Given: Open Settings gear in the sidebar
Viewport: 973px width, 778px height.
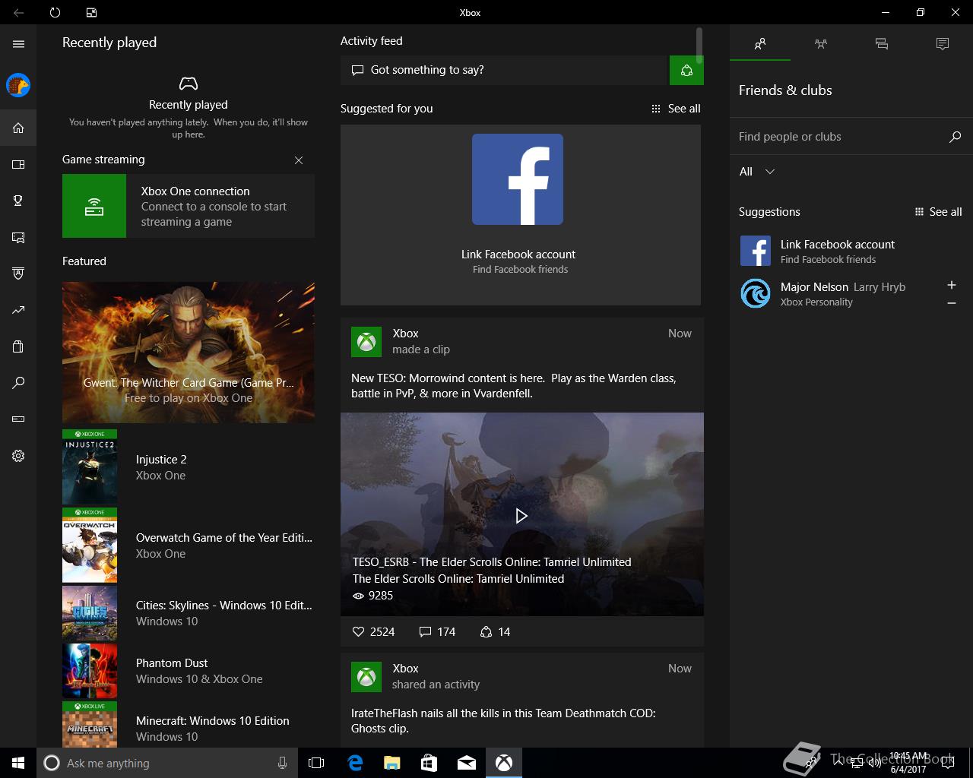Looking at the screenshot, I should [18, 456].
